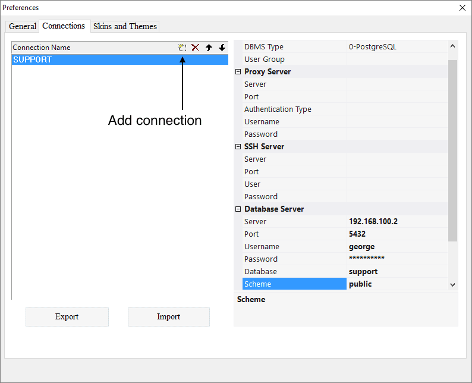Click the Username value george
Screen dimensions: 472x383
point(396,246)
